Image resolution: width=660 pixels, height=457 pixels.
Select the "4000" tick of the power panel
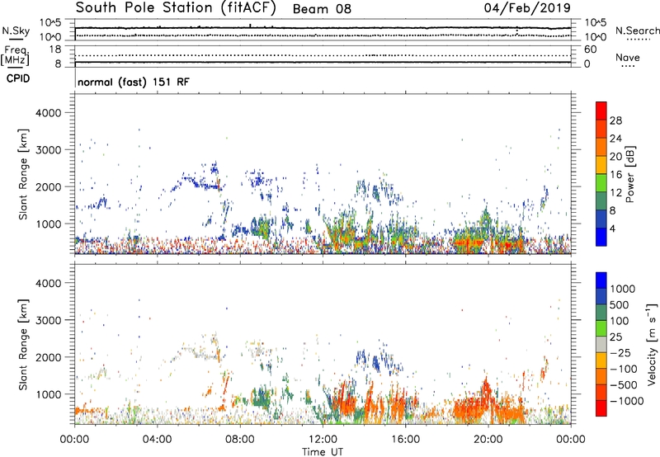48,113
